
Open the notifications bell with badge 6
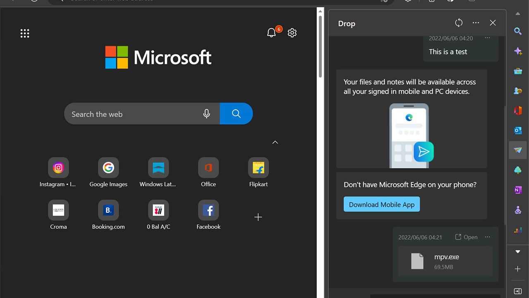(x=272, y=33)
